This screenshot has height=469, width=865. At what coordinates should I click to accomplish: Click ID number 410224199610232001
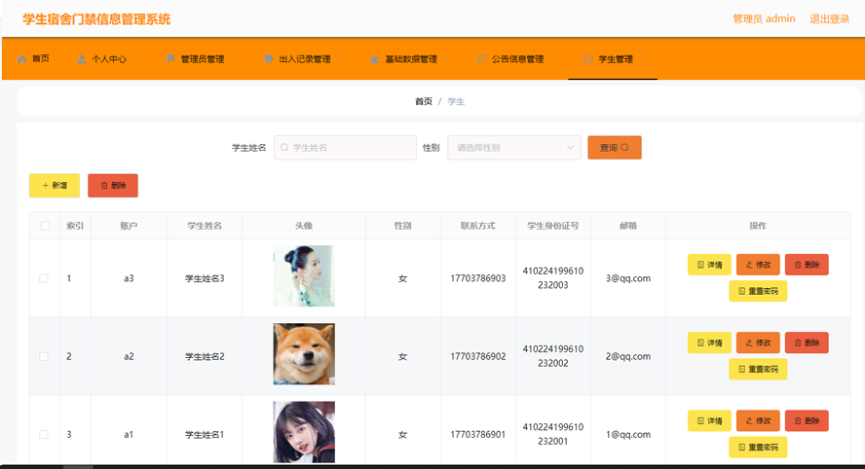(x=553, y=434)
